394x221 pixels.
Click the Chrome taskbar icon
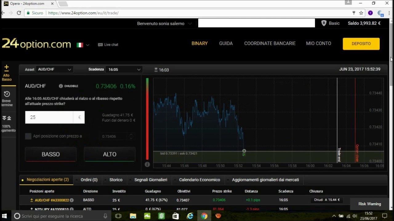(x=204, y=216)
